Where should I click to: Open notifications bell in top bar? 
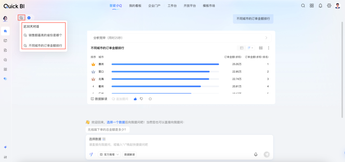[x=320, y=6]
